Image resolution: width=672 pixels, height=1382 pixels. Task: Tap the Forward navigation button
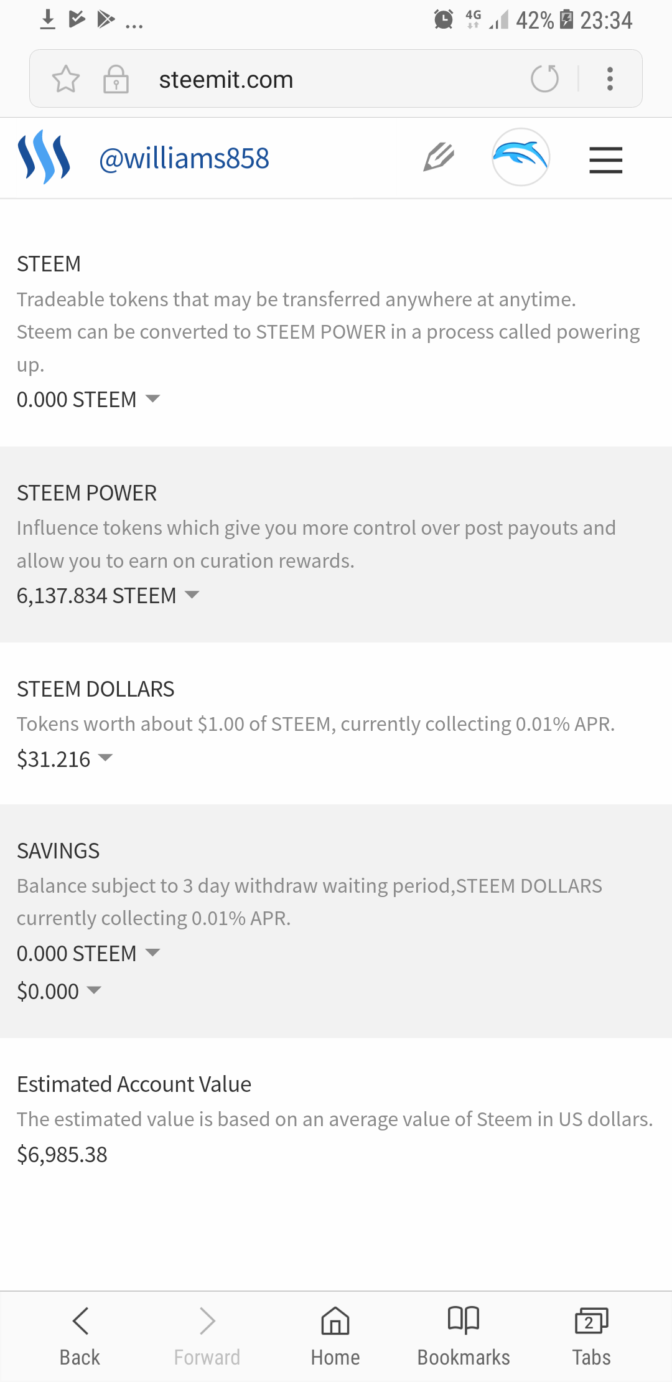pyautogui.click(x=207, y=1335)
